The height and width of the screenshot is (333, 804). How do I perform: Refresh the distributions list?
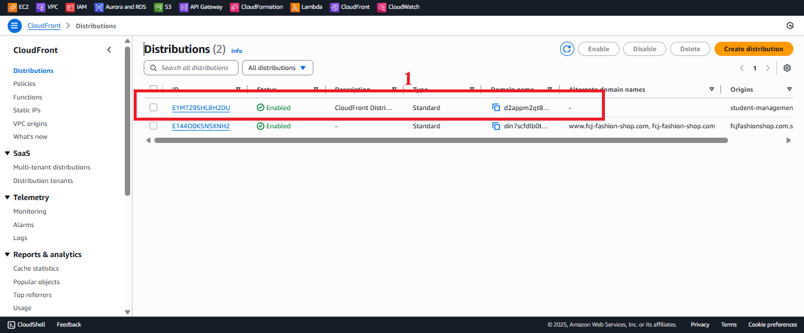coord(567,49)
